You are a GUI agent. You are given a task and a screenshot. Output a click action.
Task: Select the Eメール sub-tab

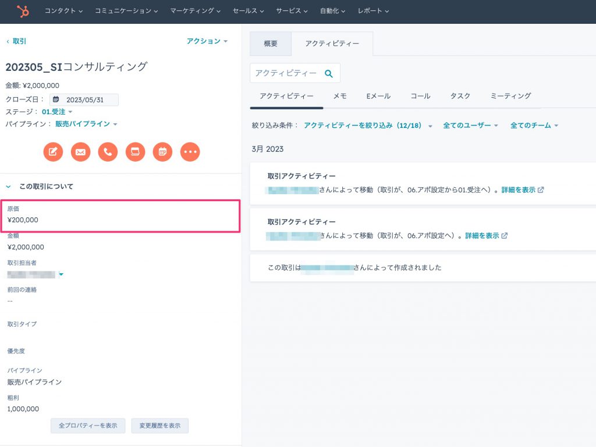(x=378, y=96)
